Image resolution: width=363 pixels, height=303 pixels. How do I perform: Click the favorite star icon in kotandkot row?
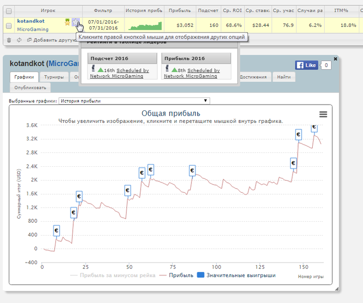[75, 22]
